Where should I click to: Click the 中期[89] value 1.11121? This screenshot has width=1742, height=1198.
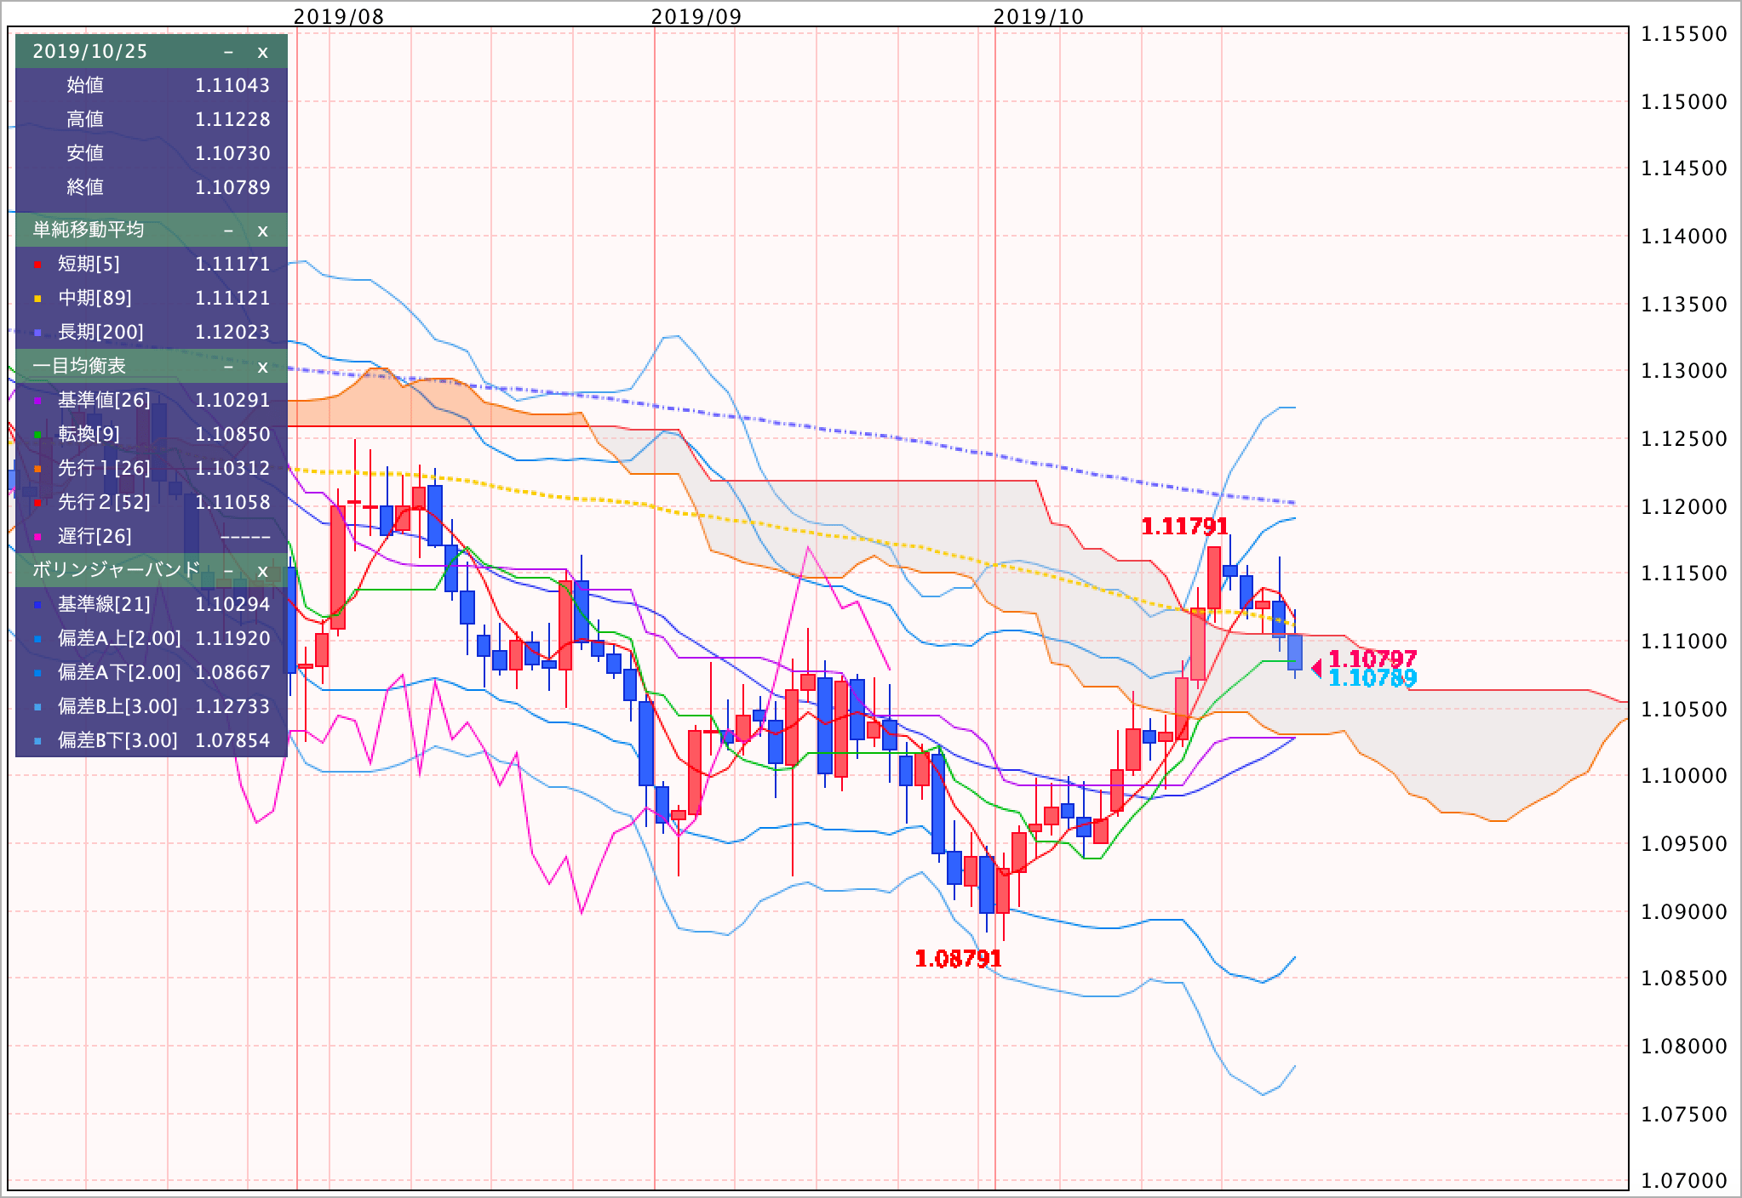(232, 299)
